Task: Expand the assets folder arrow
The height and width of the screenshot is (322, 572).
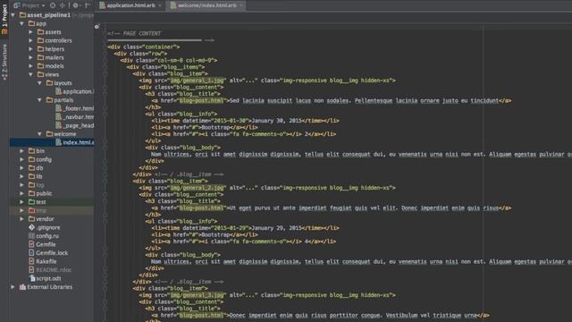Action: click(x=31, y=32)
